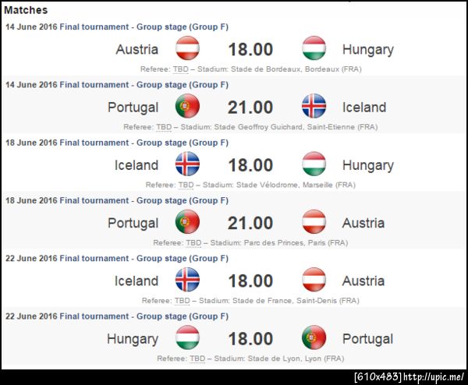Open Group stage link above the Austria–Hungary match
This screenshot has width=468, height=385.
pyautogui.click(x=144, y=26)
